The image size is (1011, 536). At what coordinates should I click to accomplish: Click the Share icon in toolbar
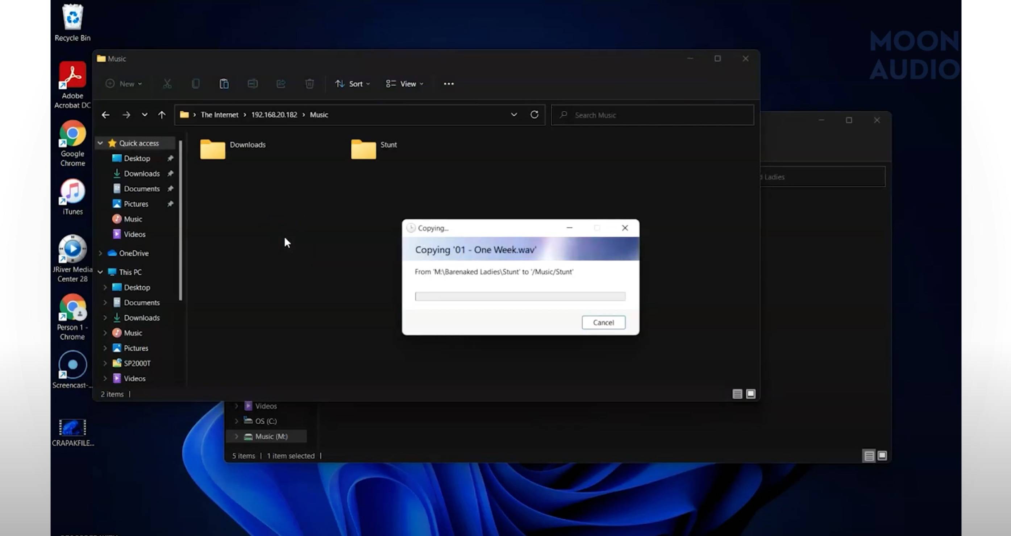pyautogui.click(x=281, y=84)
